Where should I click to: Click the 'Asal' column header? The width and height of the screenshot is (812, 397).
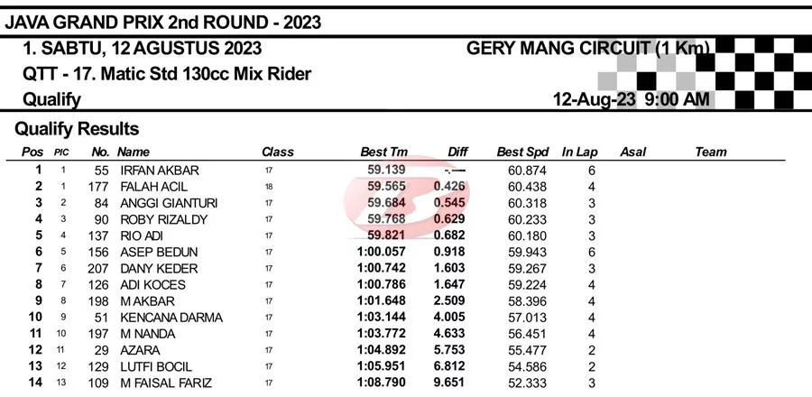pos(633,152)
